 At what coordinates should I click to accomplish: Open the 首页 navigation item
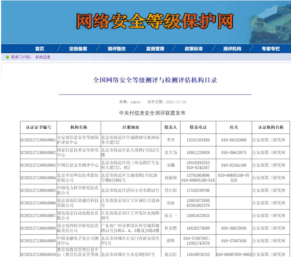[40, 49]
